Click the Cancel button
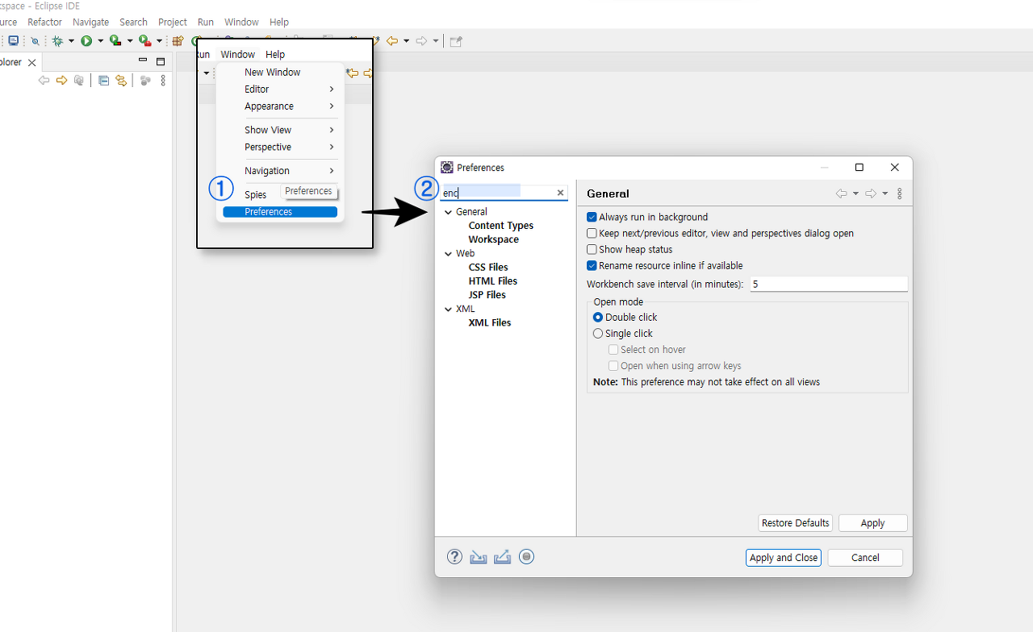The width and height of the screenshot is (1033, 632). click(x=865, y=557)
